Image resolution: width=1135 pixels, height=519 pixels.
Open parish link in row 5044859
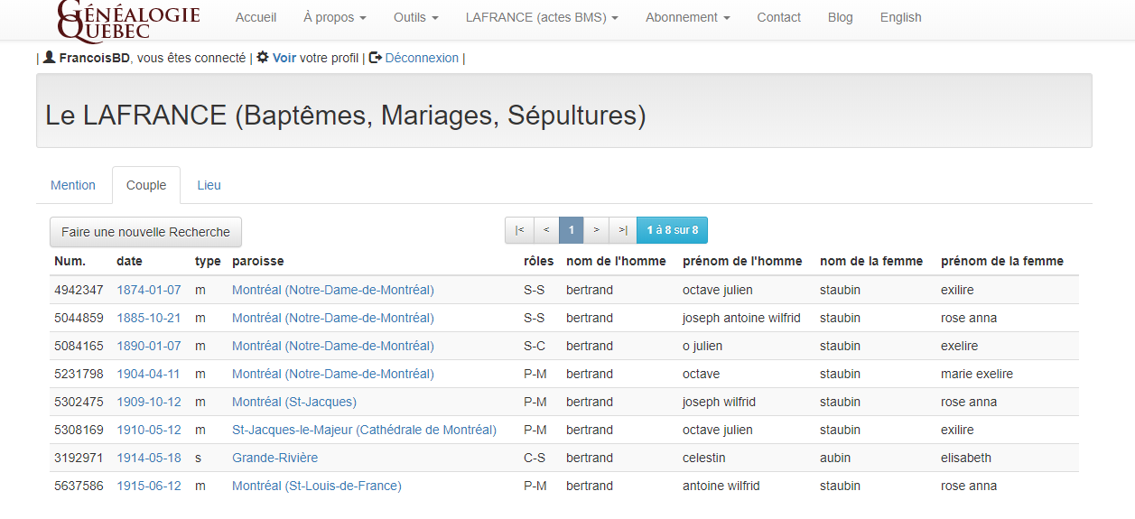pos(333,318)
